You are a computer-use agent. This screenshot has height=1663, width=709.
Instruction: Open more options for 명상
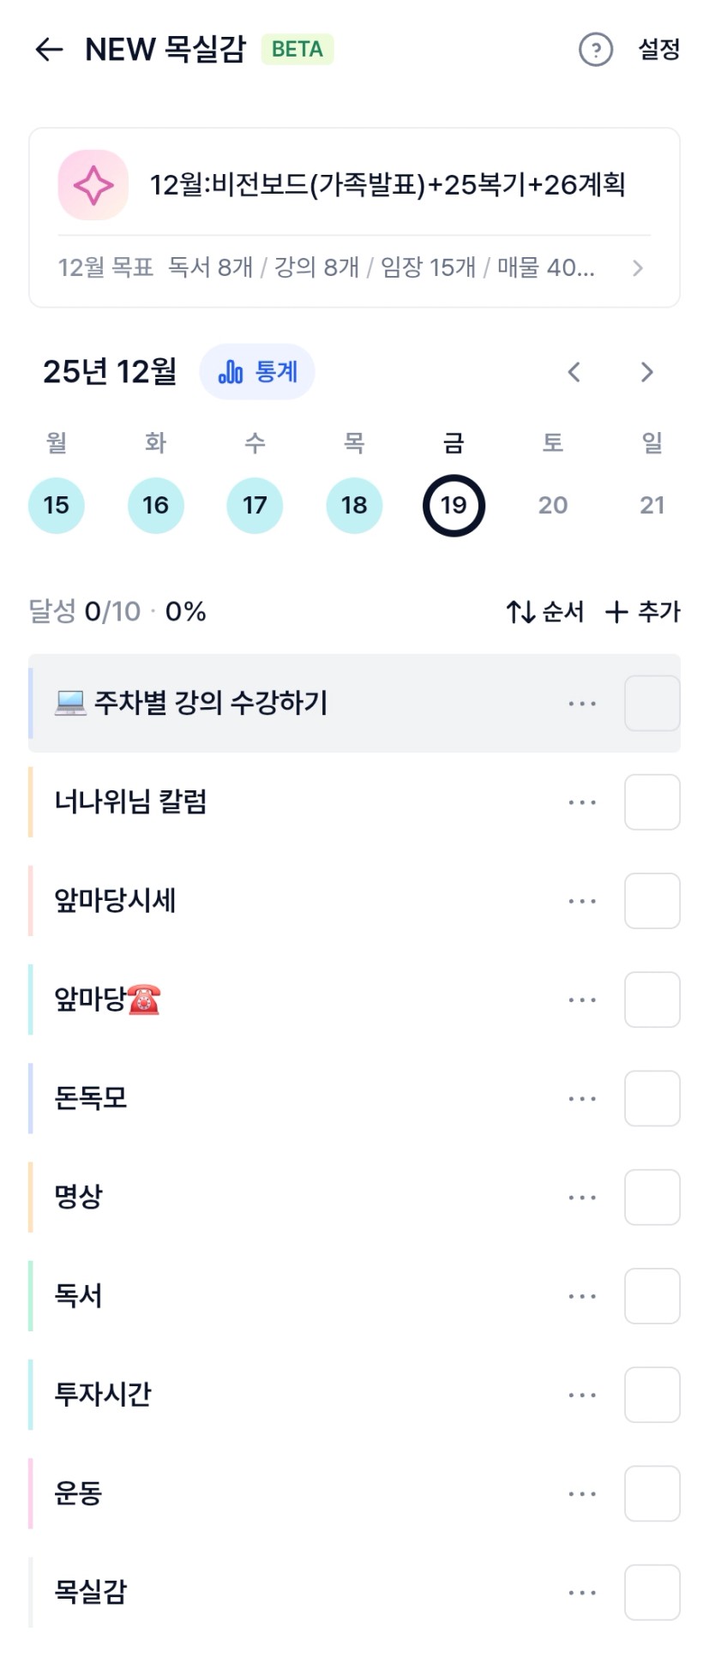click(582, 1198)
